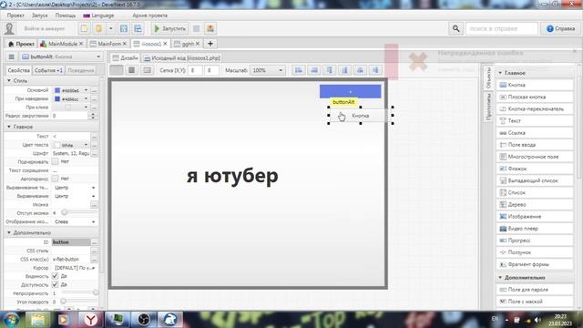583x328 pixels.
Task: Open the Language menu
Action: pyautogui.click(x=98, y=15)
